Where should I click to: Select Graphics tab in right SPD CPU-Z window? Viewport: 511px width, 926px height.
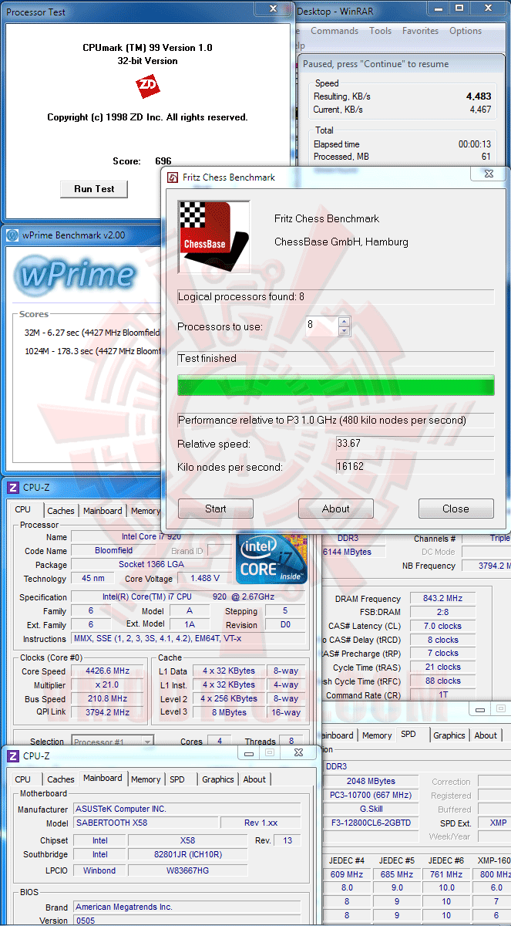449,735
